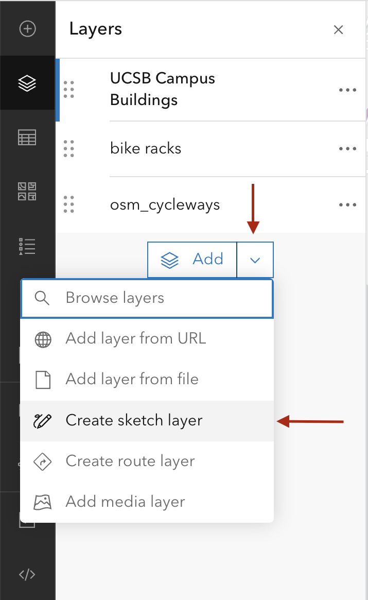Click the Add layer button
This screenshot has height=600, width=368.
pos(192,260)
